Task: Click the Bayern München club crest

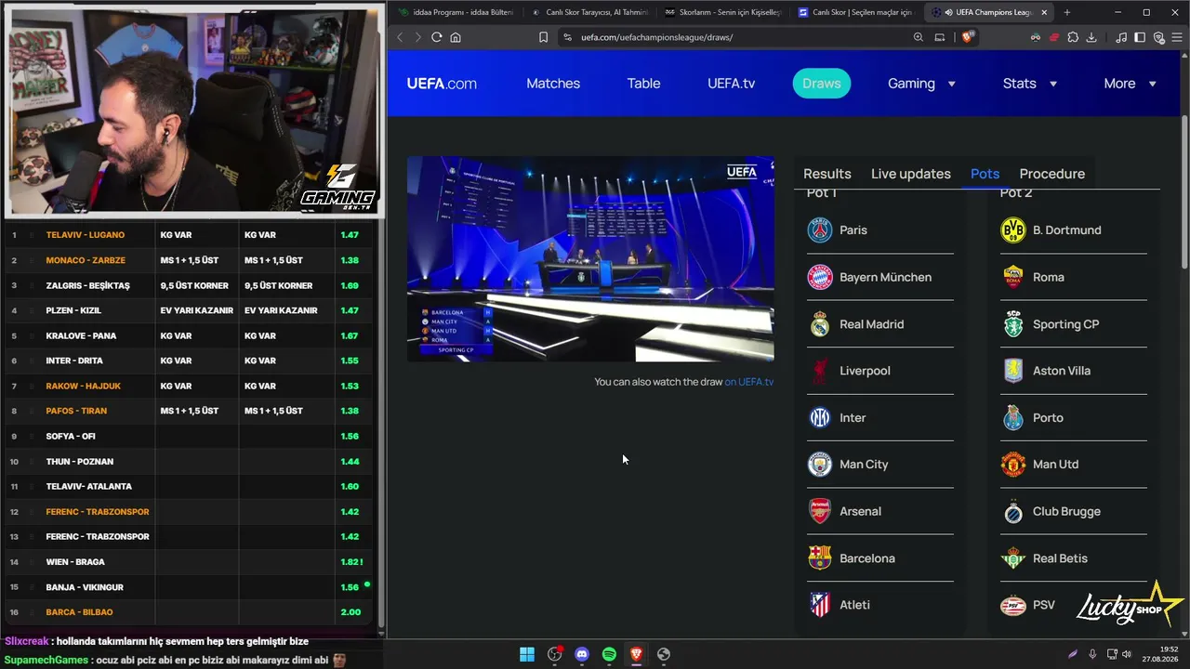Action: pyautogui.click(x=819, y=277)
